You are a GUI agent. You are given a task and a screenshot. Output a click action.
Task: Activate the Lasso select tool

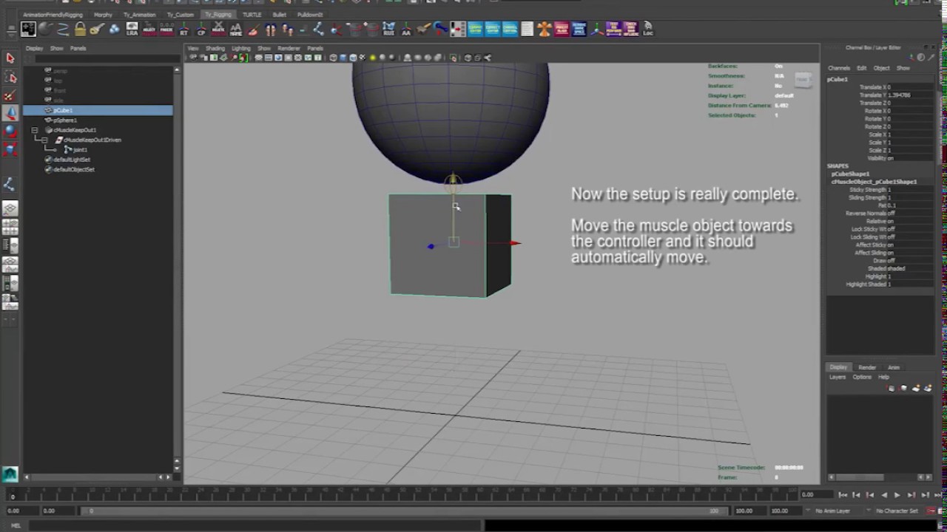pyautogui.click(x=10, y=77)
